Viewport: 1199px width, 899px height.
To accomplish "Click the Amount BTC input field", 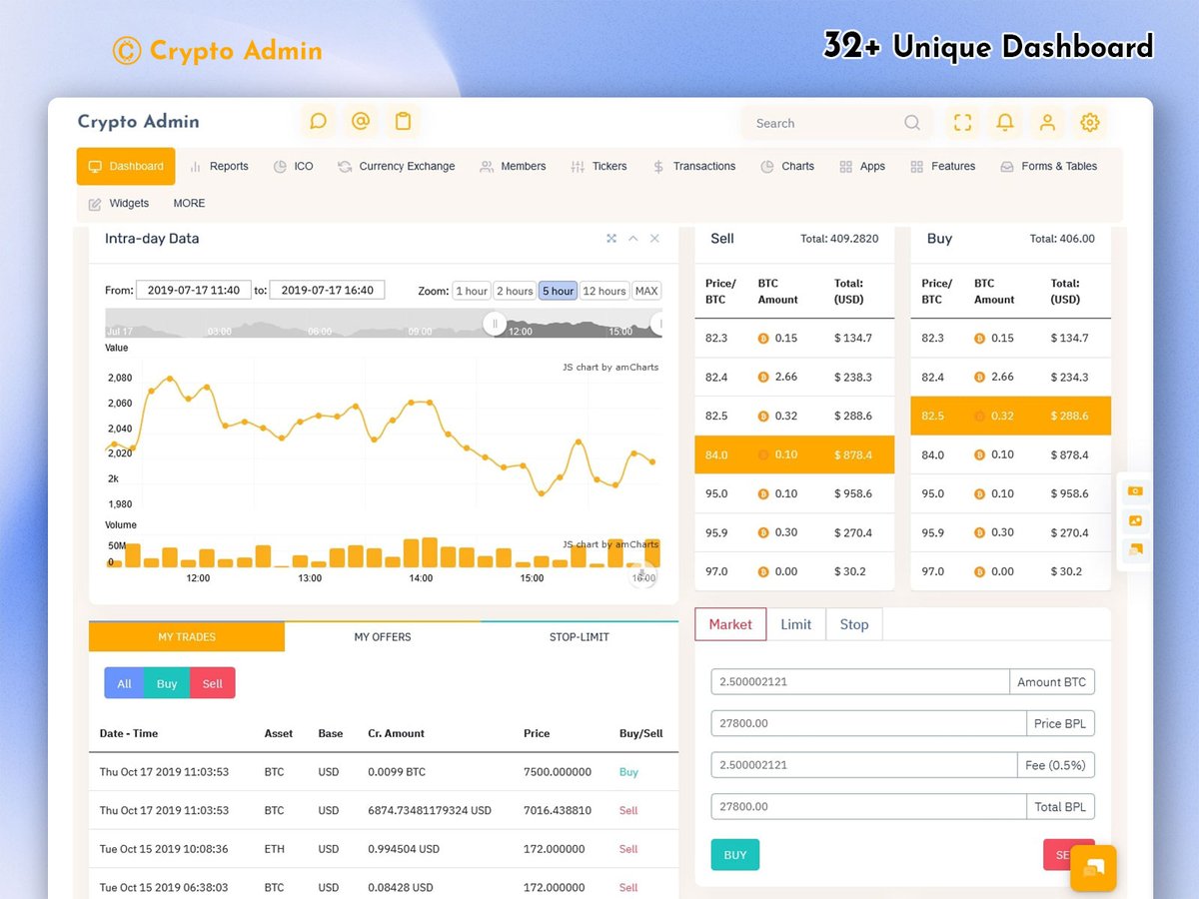I will [857, 681].
